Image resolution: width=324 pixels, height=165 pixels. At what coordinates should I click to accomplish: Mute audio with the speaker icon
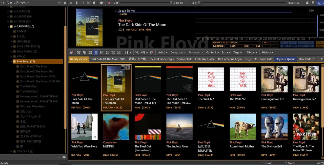point(102,3)
